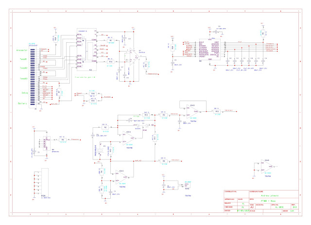Click the Andrew Lehmann company name field
Image resolution: width=311 pixels, height=225 pixels.
tap(269, 196)
